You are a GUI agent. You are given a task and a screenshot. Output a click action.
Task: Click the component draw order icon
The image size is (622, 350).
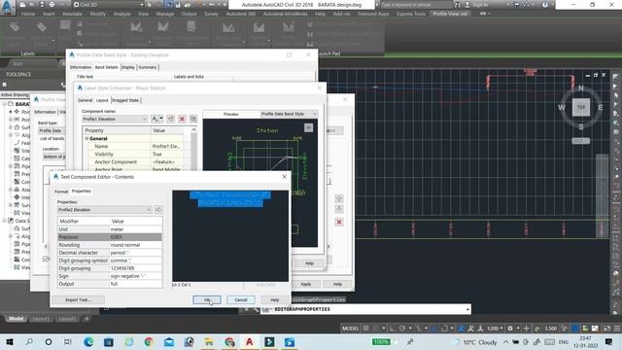point(193,119)
